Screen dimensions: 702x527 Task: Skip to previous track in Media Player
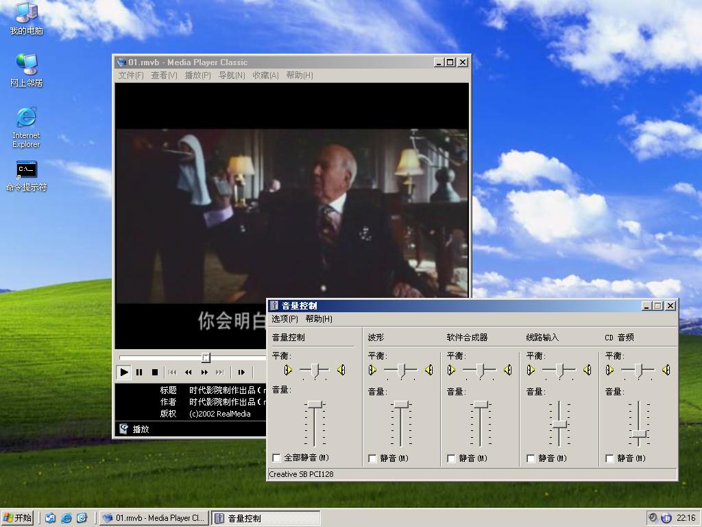(172, 372)
